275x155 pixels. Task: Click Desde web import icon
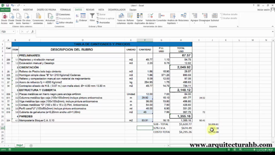click(x=12, y=19)
